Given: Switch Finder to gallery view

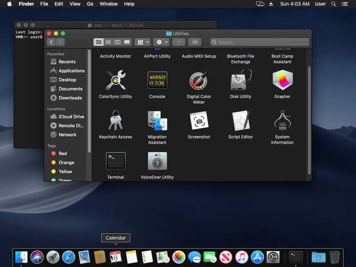Looking at the screenshot, I should [127, 42].
